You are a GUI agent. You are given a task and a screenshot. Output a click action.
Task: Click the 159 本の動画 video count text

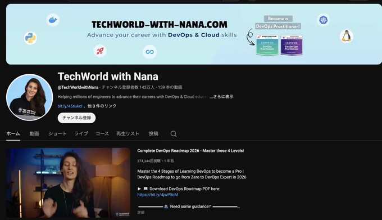(x=170, y=87)
